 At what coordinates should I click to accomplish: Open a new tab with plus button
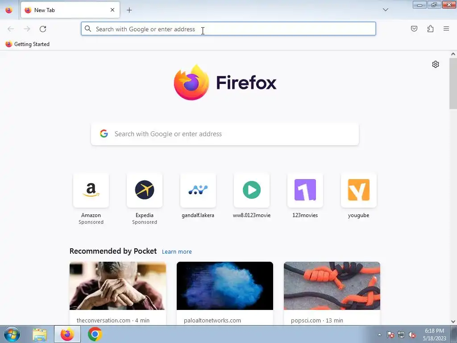(x=129, y=10)
